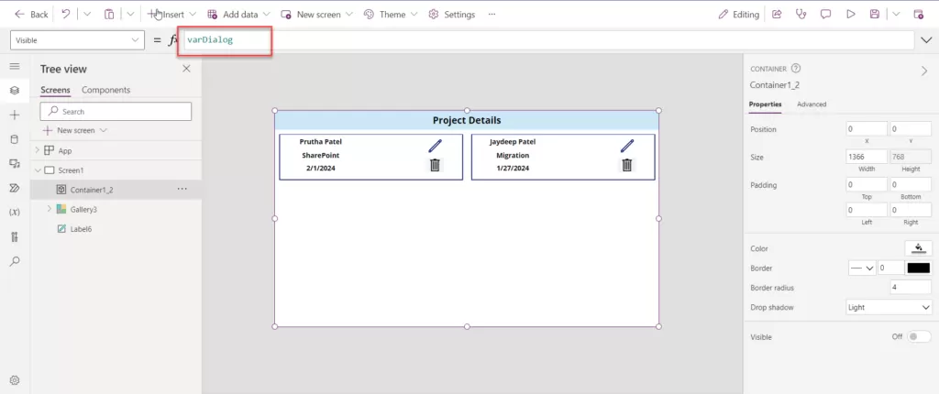
Task: Open the Visible property dropdown
Action: click(x=77, y=40)
